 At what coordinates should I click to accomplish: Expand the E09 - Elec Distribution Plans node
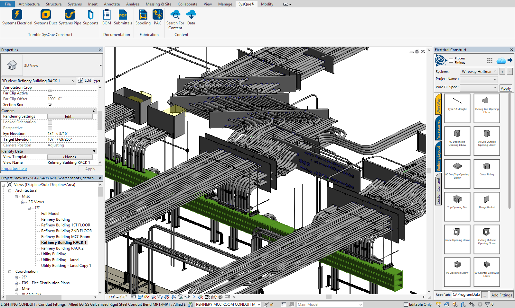[x=16, y=283]
